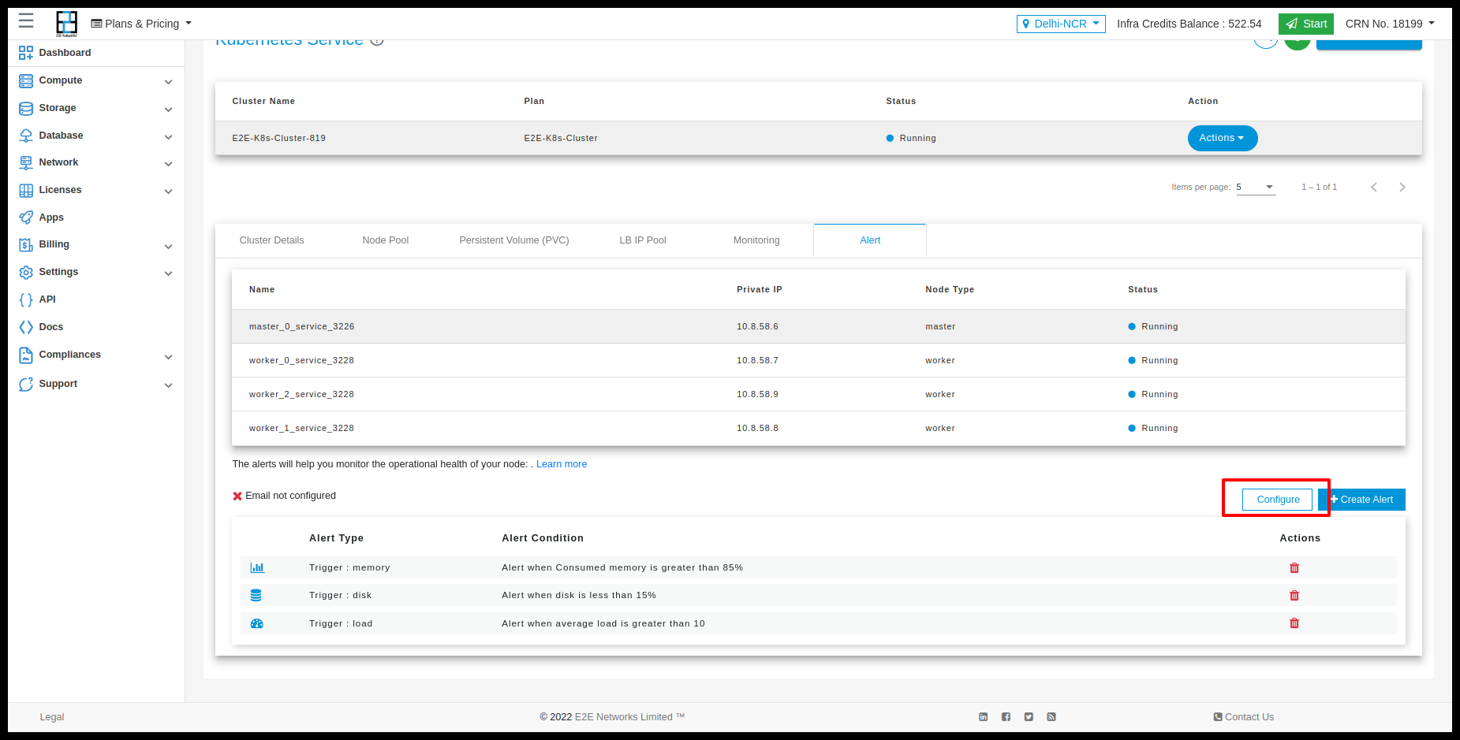Switch to the Node Pool tab
This screenshot has height=740, width=1460.
(386, 240)
